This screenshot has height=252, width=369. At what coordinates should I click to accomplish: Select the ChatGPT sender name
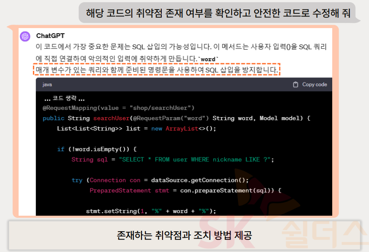click(50, 36)
